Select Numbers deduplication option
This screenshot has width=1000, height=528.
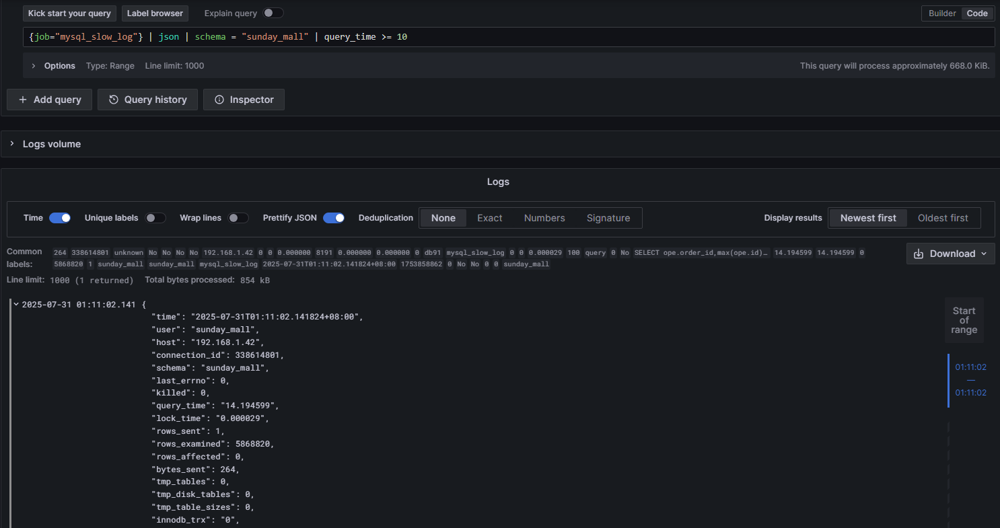coord(544,218)
